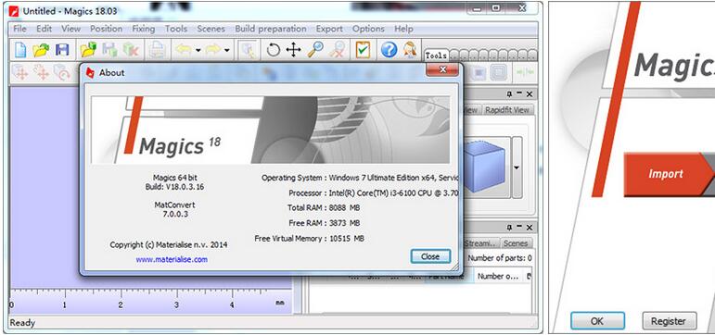
Task: Activate the Zoom magnifier icon
Action: point(315,50)
